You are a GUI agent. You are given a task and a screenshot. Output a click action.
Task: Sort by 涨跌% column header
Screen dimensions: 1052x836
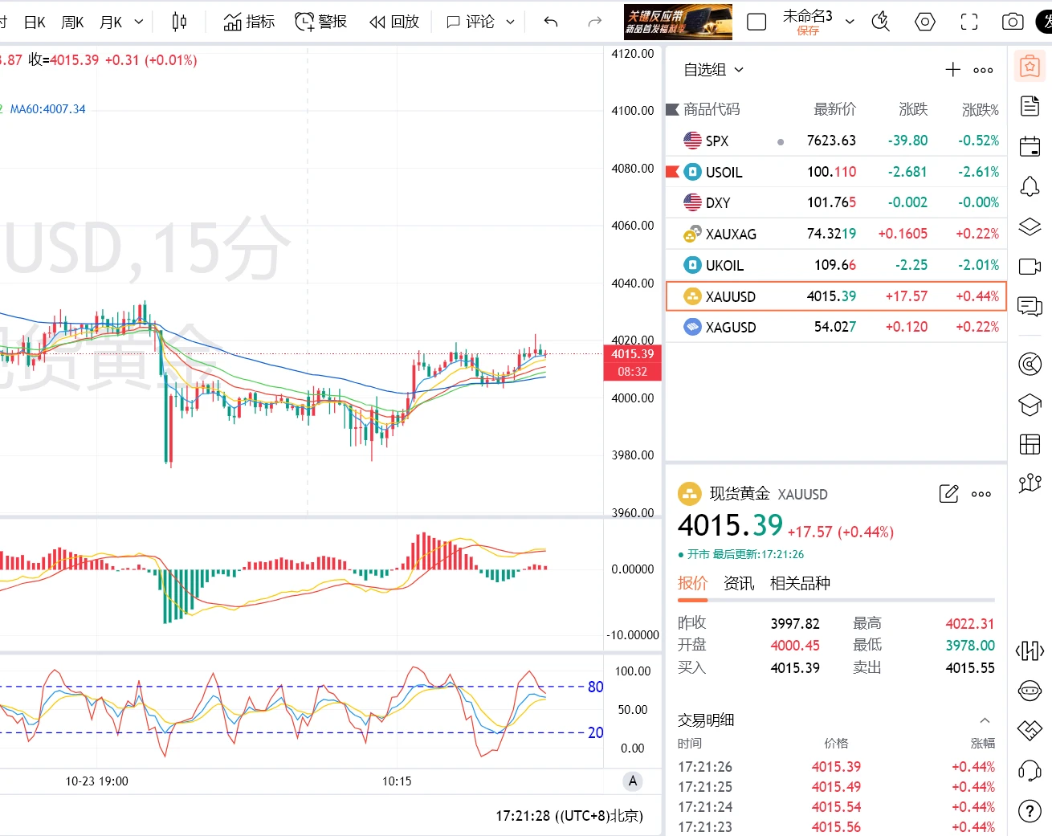click(x=980, y=109)
